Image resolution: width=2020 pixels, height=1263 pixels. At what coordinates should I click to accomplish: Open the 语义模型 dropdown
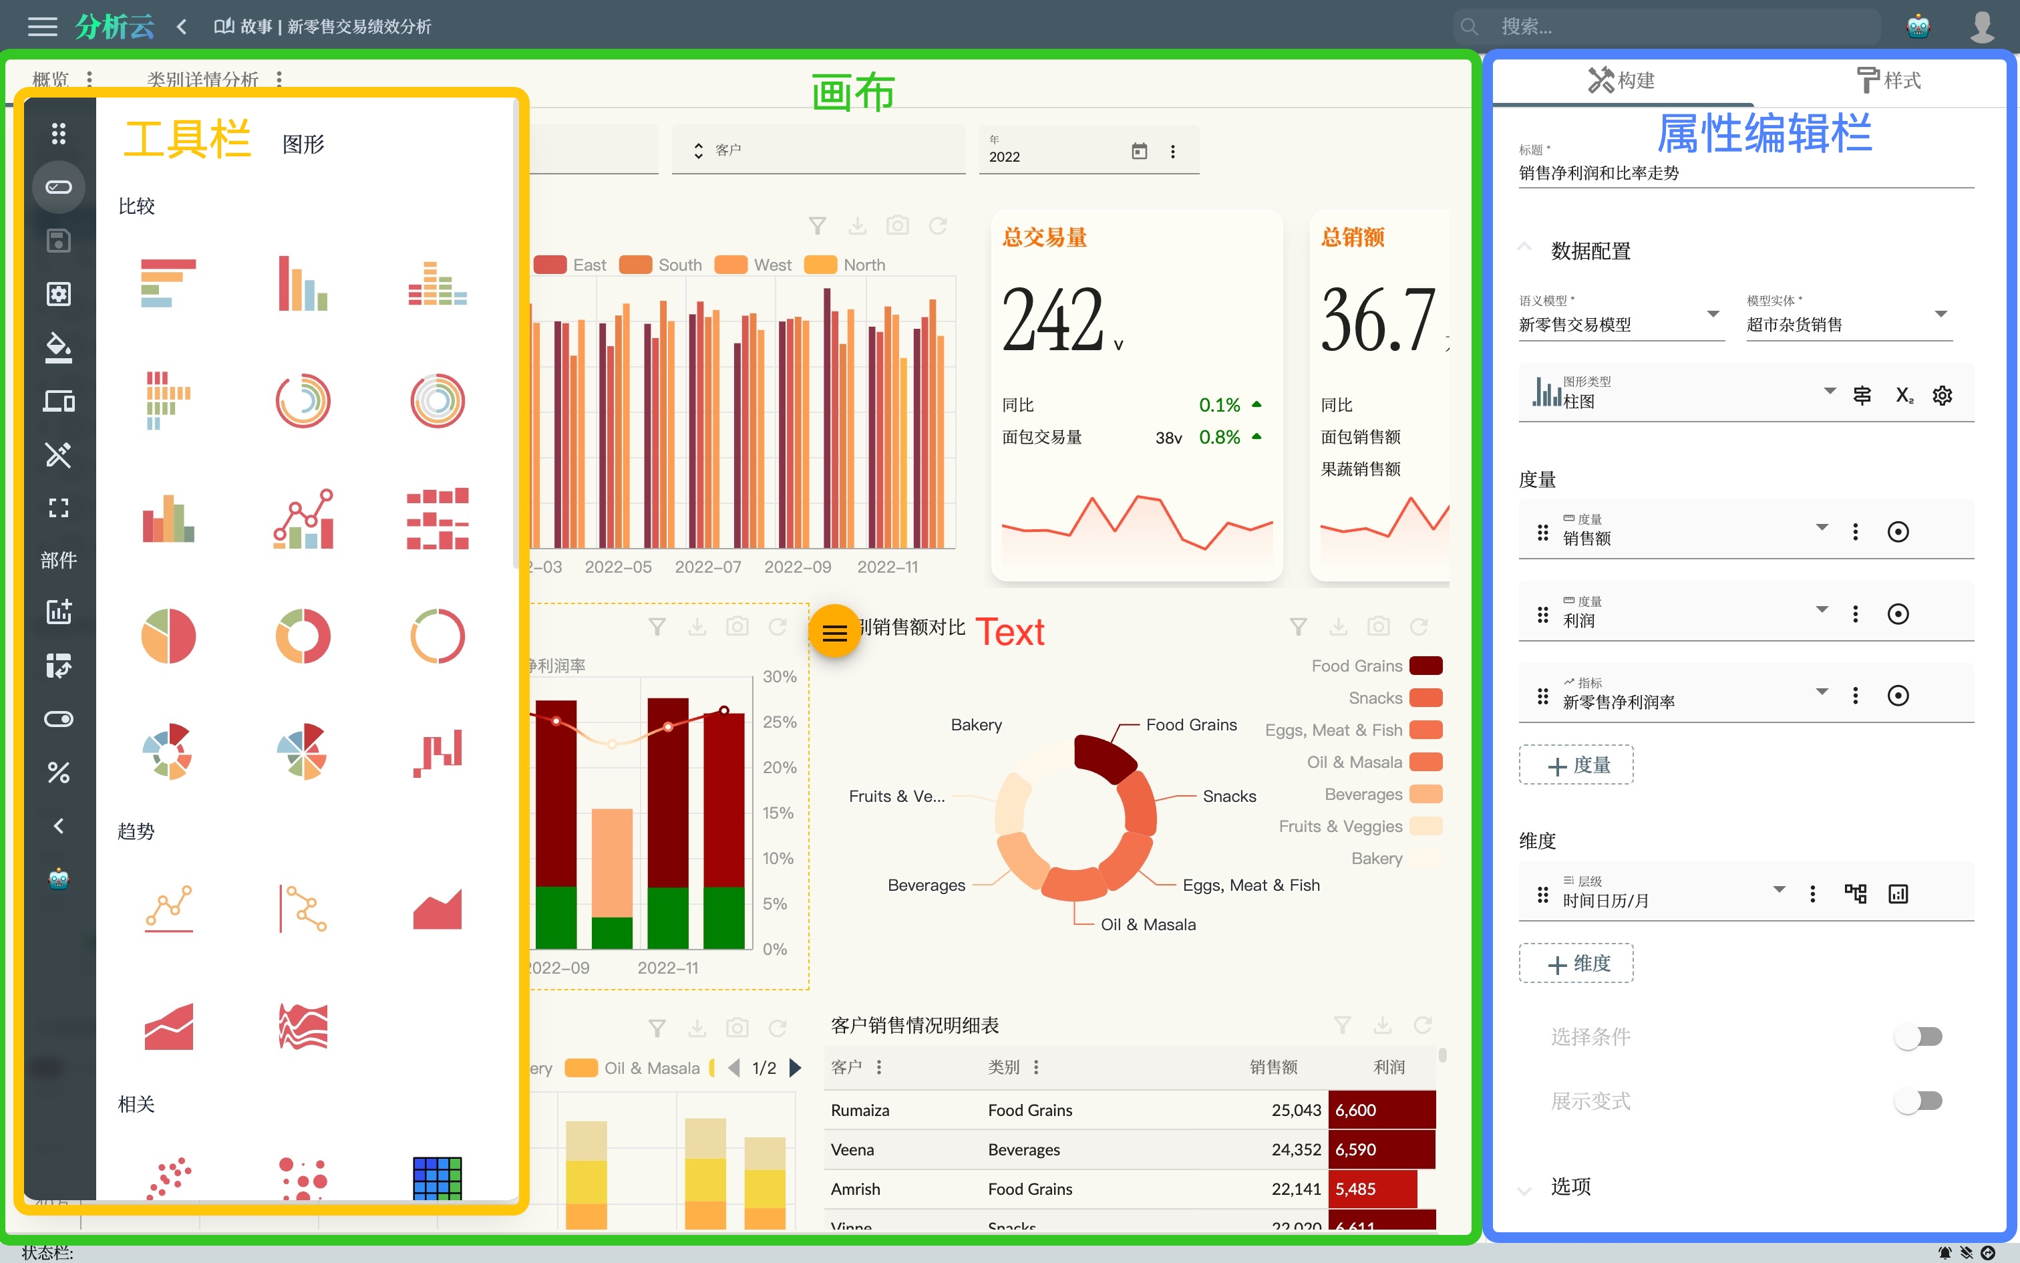(1621, 317)
